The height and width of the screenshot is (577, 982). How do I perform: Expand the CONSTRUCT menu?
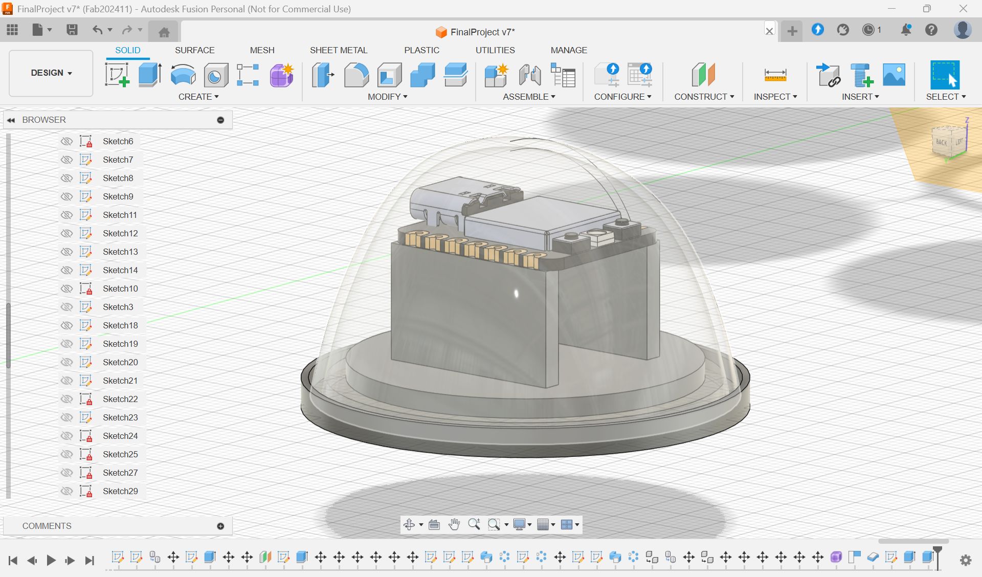pos(704,97)
